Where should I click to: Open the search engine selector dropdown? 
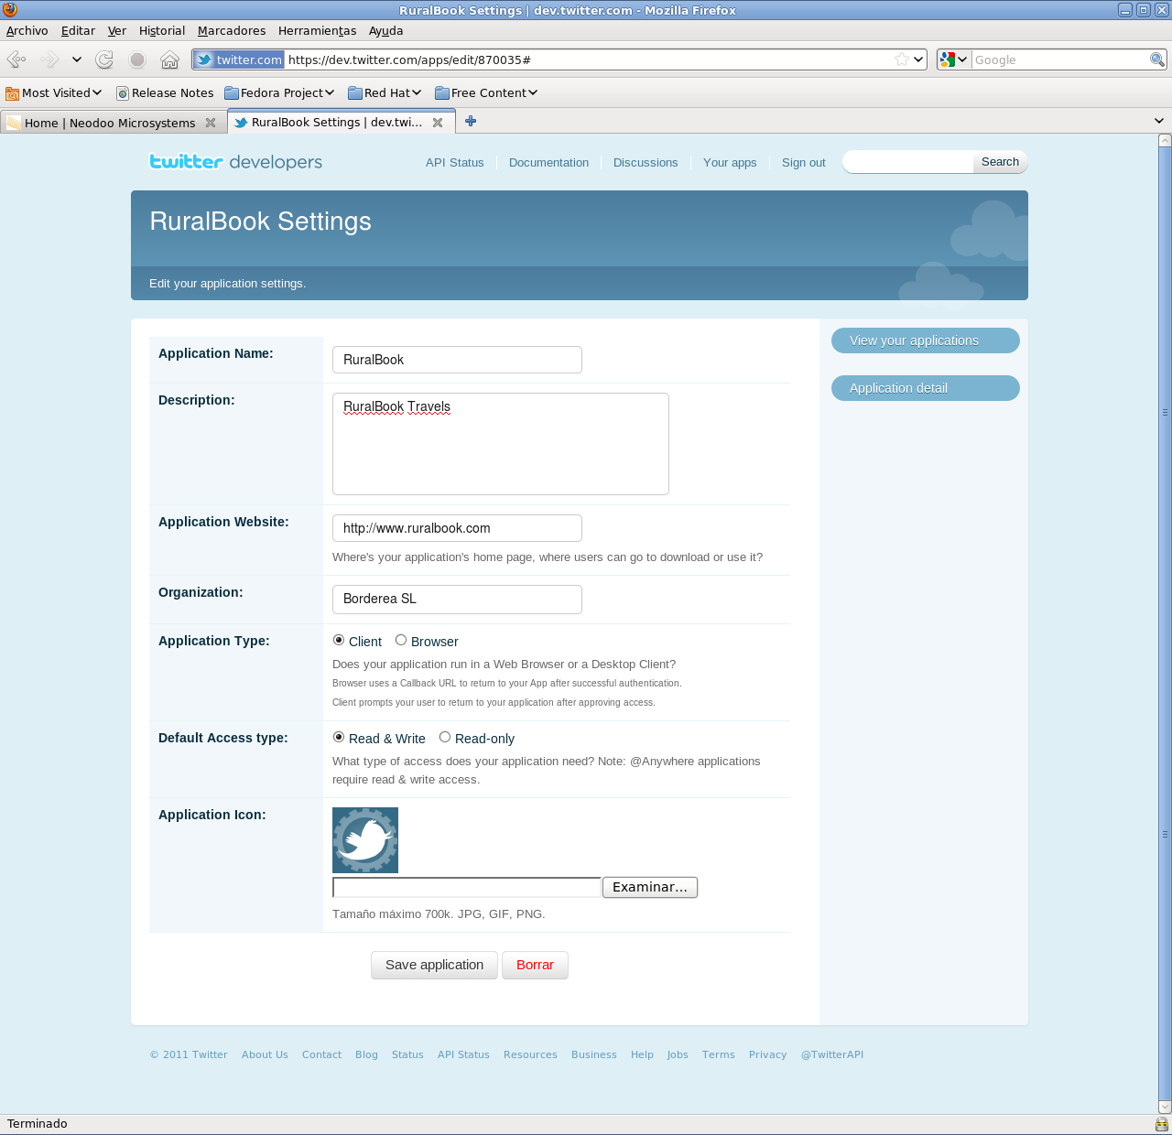[x=962, y=59]
